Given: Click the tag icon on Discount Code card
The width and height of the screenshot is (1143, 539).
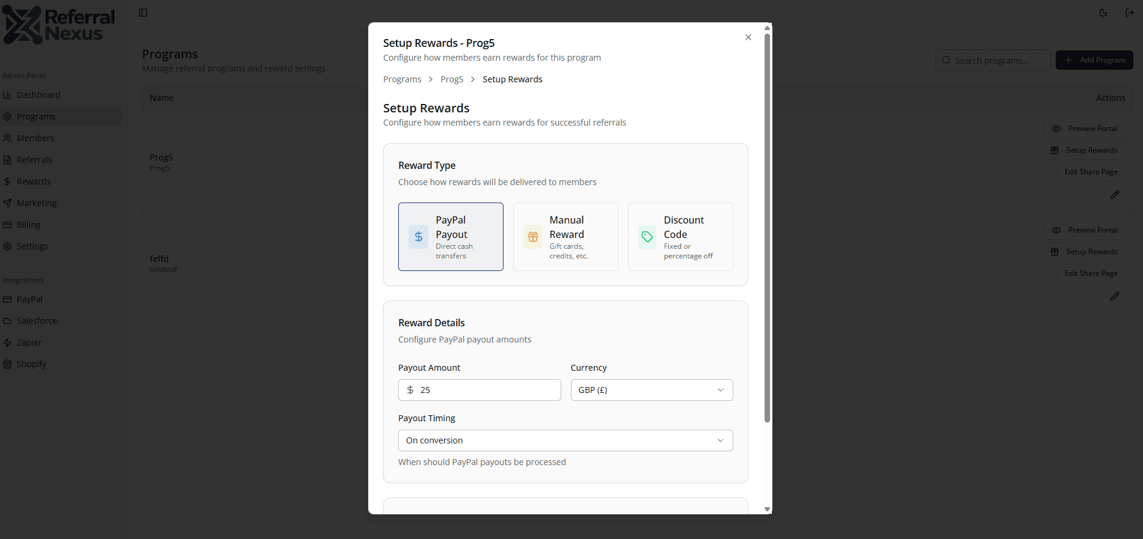Looking at the screenshot, I should (647, 237).
